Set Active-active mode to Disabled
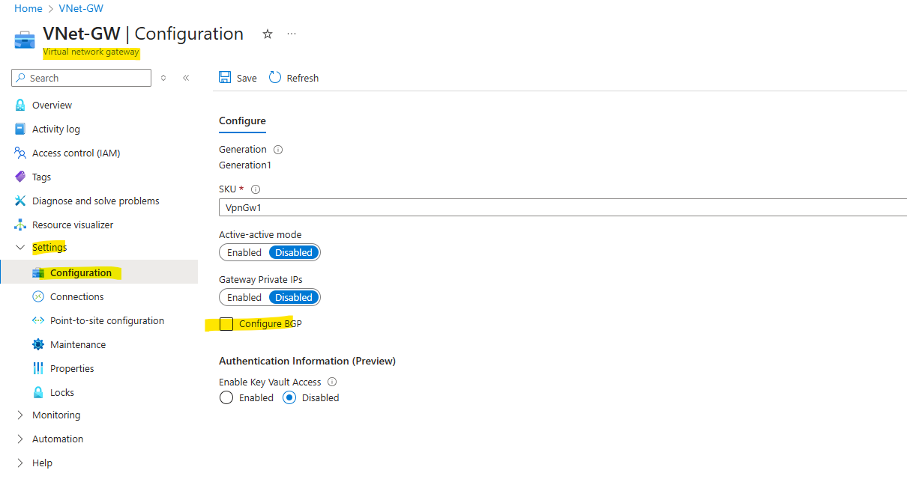Viewport: 907px width, 485px height. (x=294, y=252)
